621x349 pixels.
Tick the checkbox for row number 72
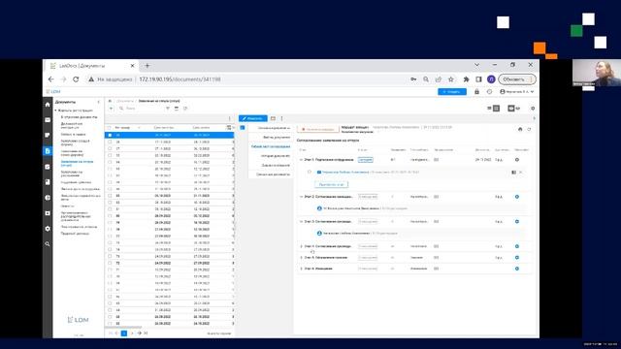110,263
